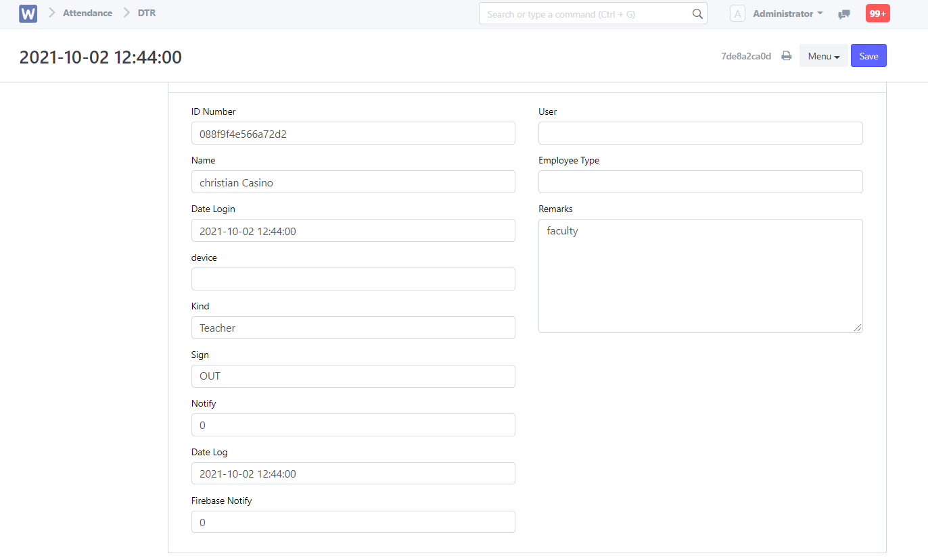This screenshot has width=928, height=560.
Task: Click the Kind field Teacher
Action: point(353,328)
